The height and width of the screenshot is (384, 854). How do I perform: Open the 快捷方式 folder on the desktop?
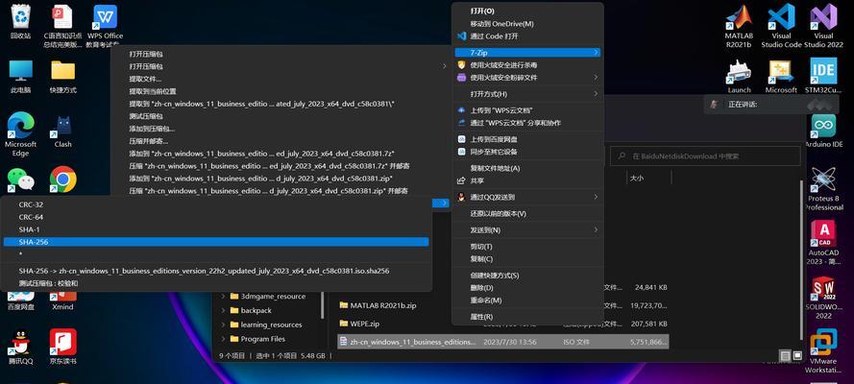(62, 76)
